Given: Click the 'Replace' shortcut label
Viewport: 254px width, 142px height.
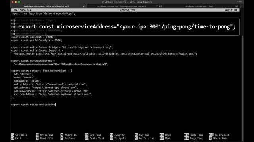Looking at the screenshot, I should (x=70, y=138).
